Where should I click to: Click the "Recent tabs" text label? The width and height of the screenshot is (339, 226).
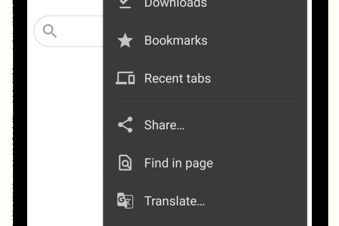pos(177,79)
